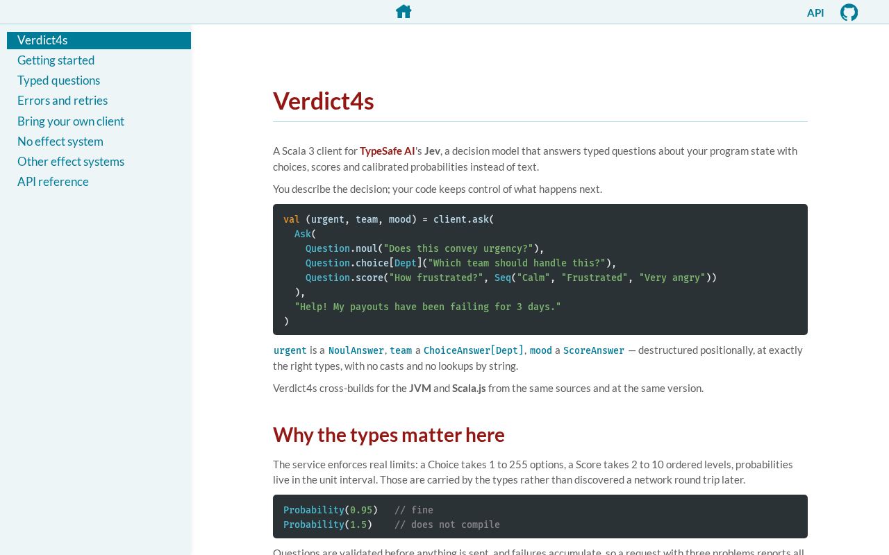Click the Probability(0.95) code line

(x=331, y=510)
